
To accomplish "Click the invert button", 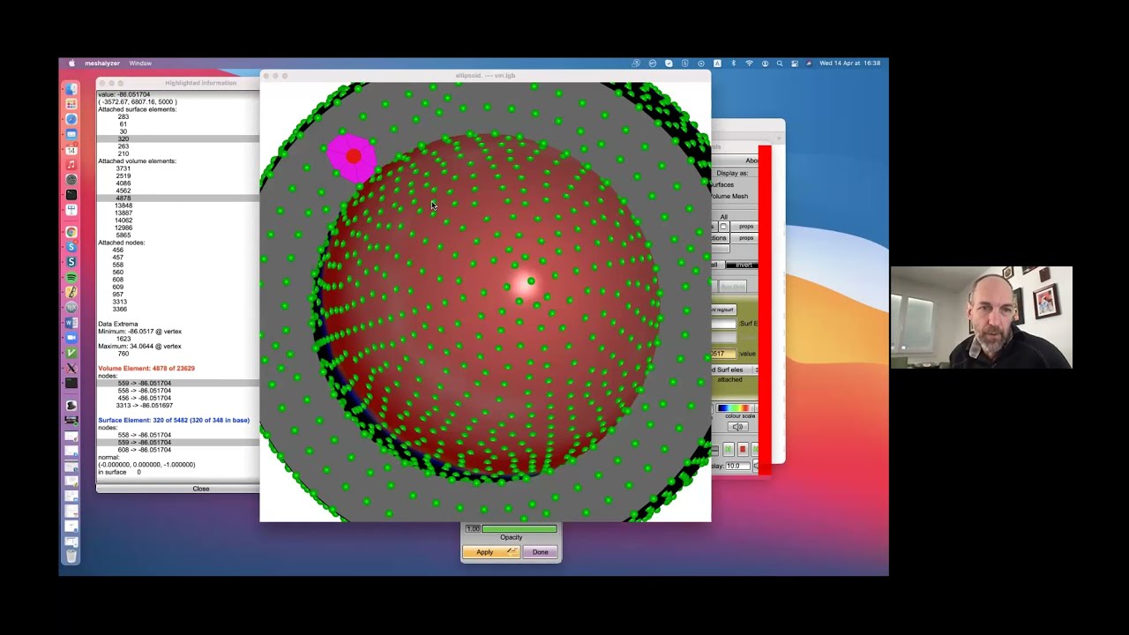I will (744, 265).
